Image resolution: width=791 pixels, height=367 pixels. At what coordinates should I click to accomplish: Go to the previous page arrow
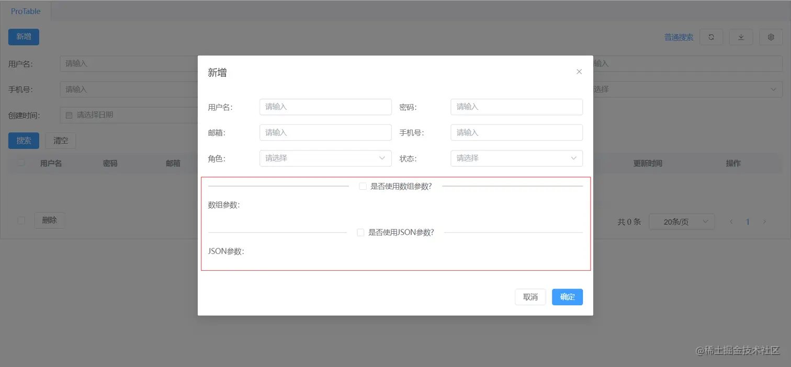[732, 222]
